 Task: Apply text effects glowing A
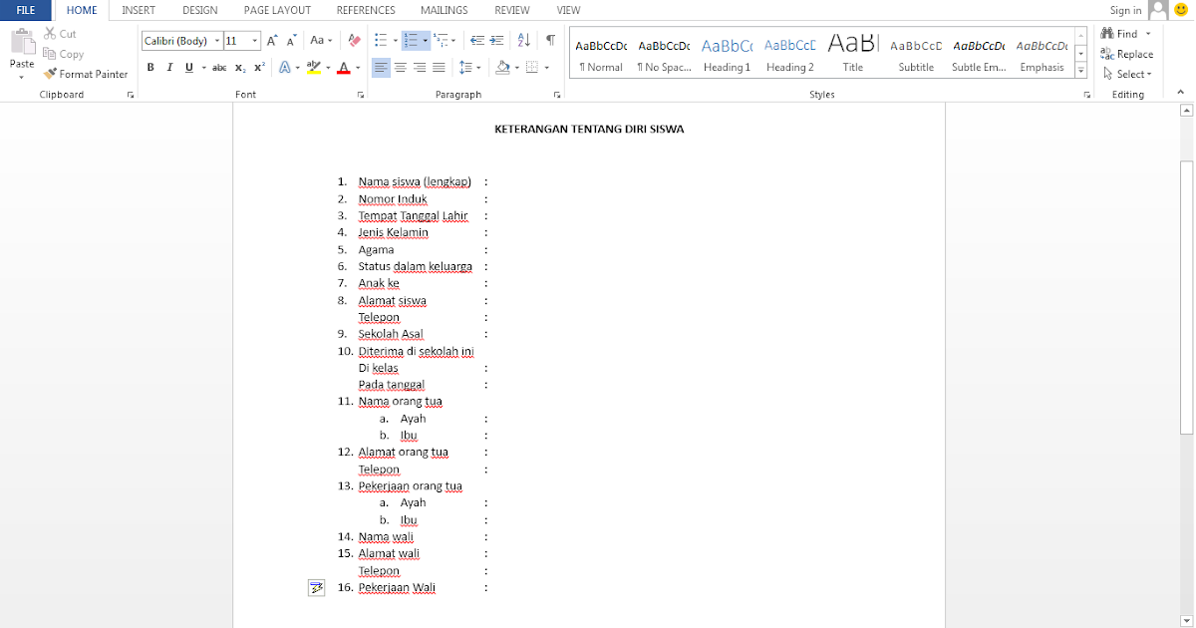[284, 68]
